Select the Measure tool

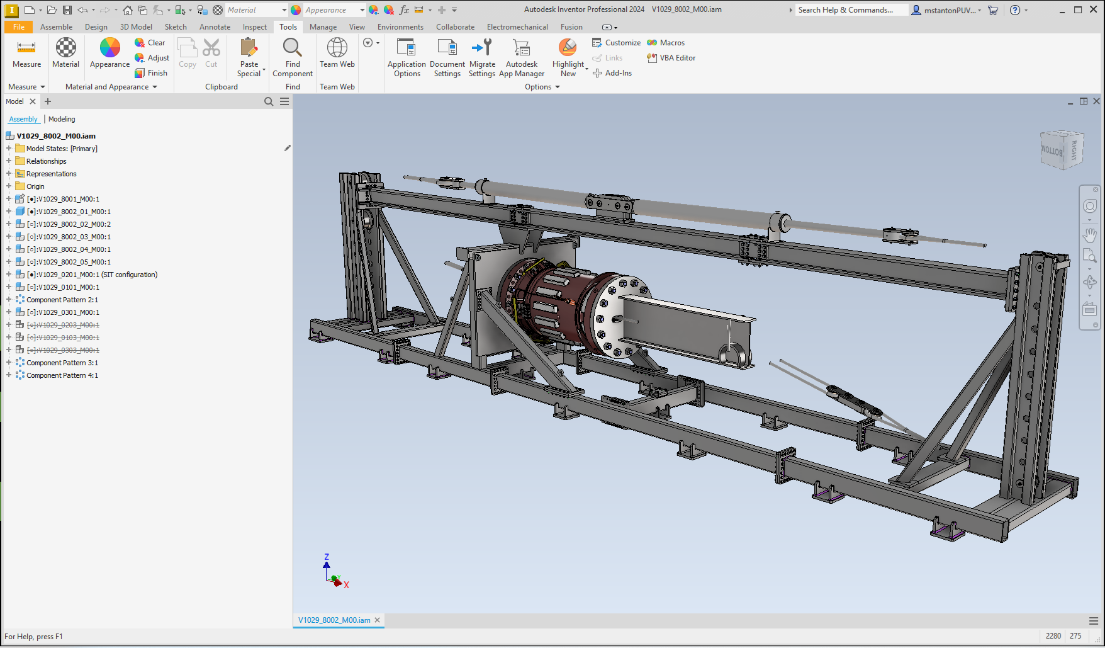click(x=26, y=53)
